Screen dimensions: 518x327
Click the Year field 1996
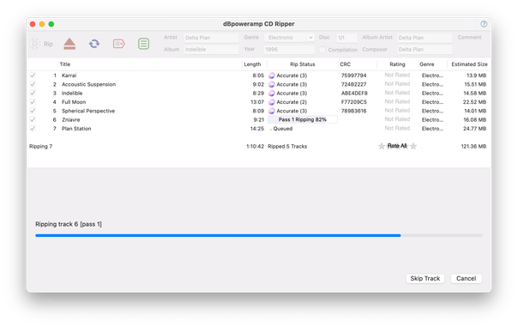click(289, 50)
